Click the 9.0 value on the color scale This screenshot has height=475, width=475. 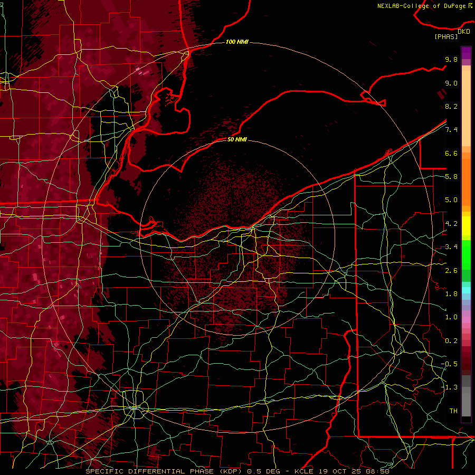click(x=451, y=83)
